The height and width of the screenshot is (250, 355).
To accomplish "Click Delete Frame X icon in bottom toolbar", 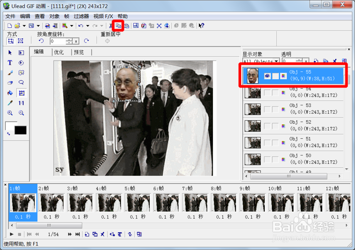I will coord(103,234).
